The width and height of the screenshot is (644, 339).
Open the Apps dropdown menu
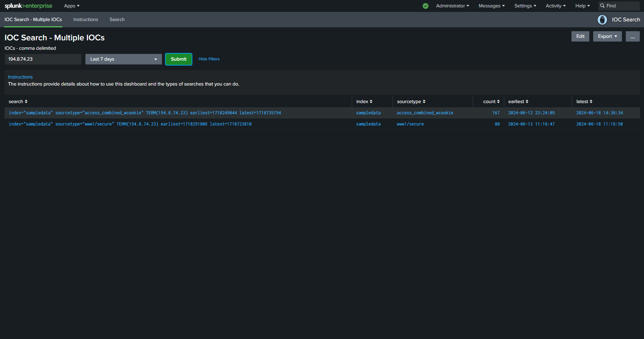point(72,6)
